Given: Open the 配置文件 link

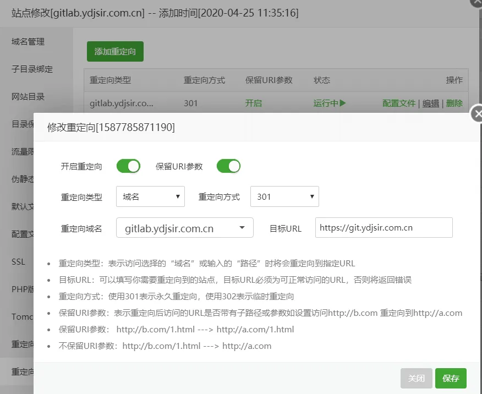Looking at the screenshot, I should pyautogui.click(x=399, y=103).
